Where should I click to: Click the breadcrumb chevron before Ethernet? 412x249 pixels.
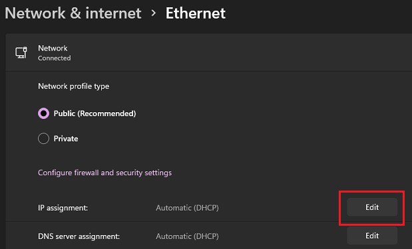point(154,13)
